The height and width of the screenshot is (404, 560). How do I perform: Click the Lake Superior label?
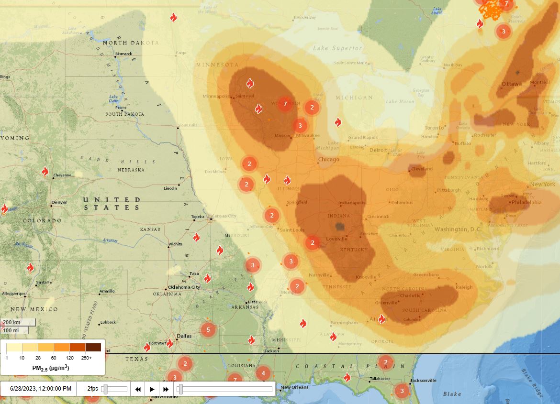point(337,48)
